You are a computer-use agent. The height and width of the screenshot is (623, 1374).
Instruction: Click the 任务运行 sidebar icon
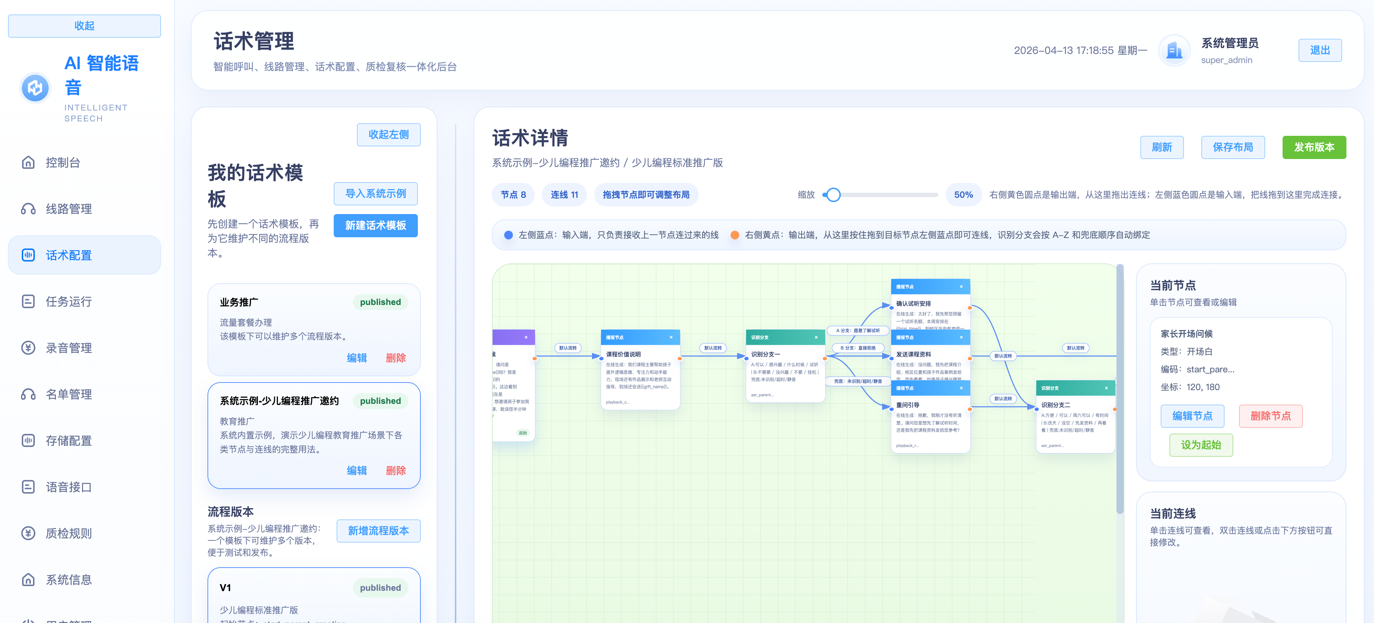(x=28, y=301)
